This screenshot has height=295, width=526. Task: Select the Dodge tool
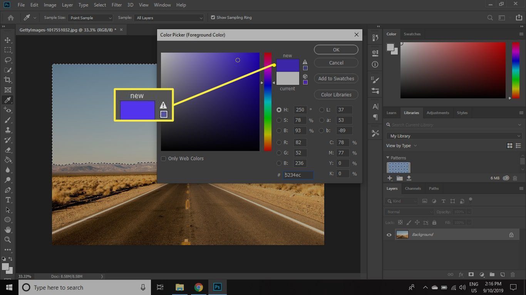point(7,180)
